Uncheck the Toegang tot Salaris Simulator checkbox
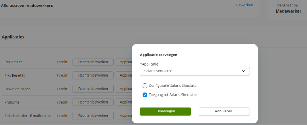 tap(145, 95)
